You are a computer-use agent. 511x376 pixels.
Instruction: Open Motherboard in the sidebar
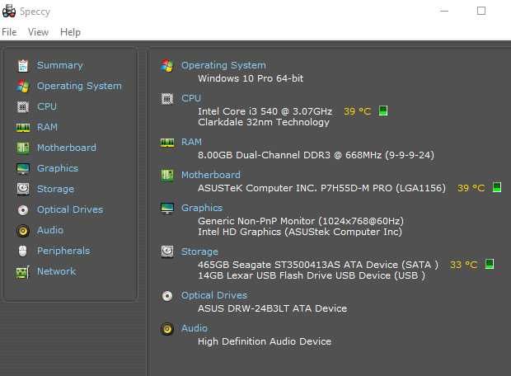tap(67, 148)
